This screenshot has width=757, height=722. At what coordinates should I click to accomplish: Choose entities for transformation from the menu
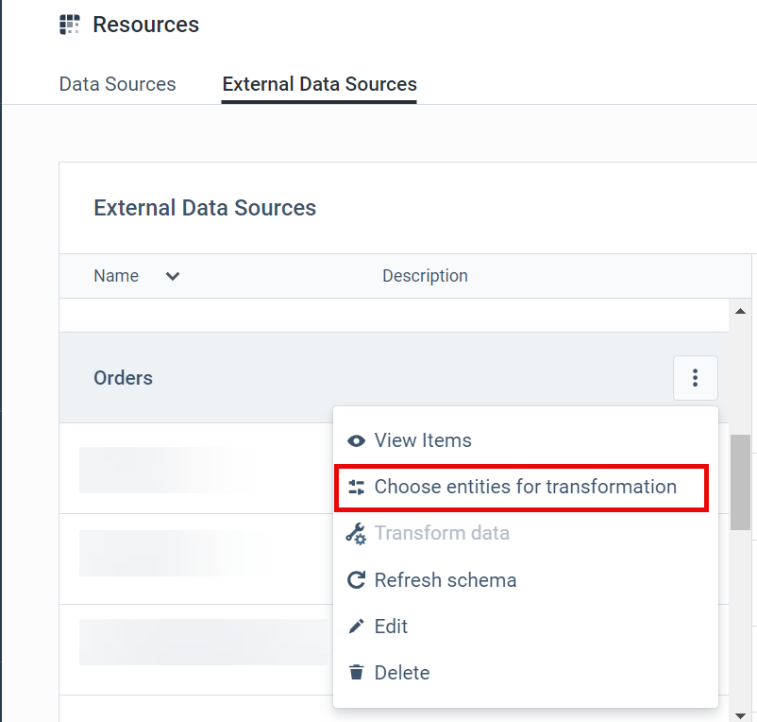coord(525,487)
